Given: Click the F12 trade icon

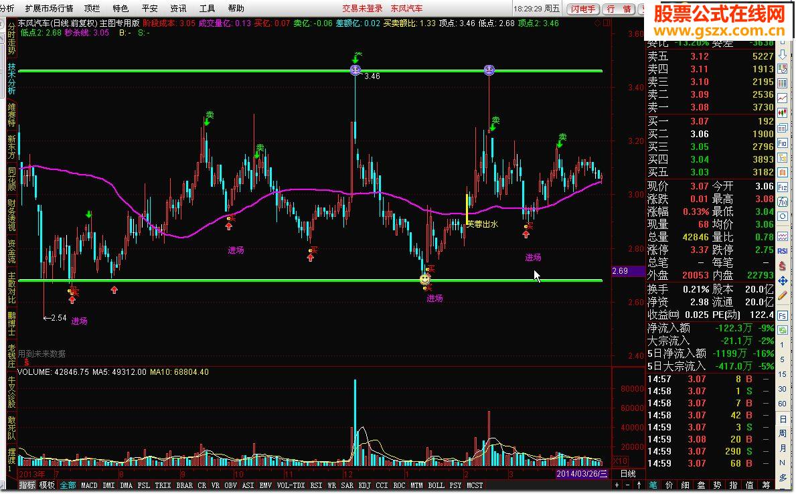Looking at the screenshot, I should pyautogui.click(x=783, y=187).
